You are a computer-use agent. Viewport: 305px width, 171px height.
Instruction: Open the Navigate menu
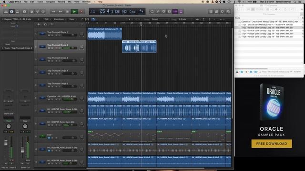click(x=50, y=2)
